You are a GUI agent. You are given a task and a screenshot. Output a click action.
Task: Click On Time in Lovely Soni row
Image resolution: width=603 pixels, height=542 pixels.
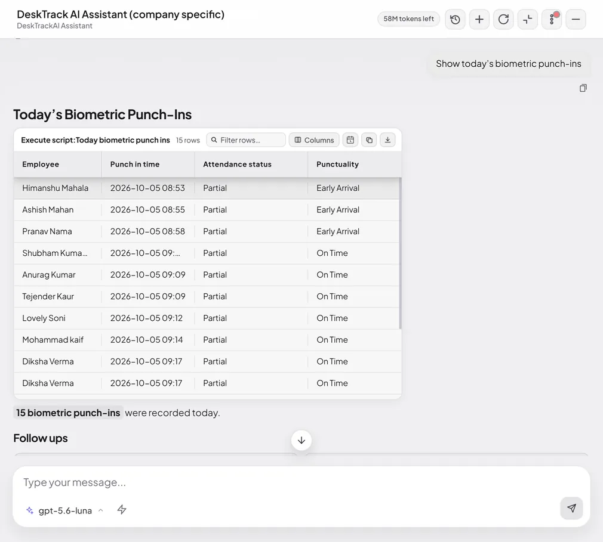click(332, 318)
